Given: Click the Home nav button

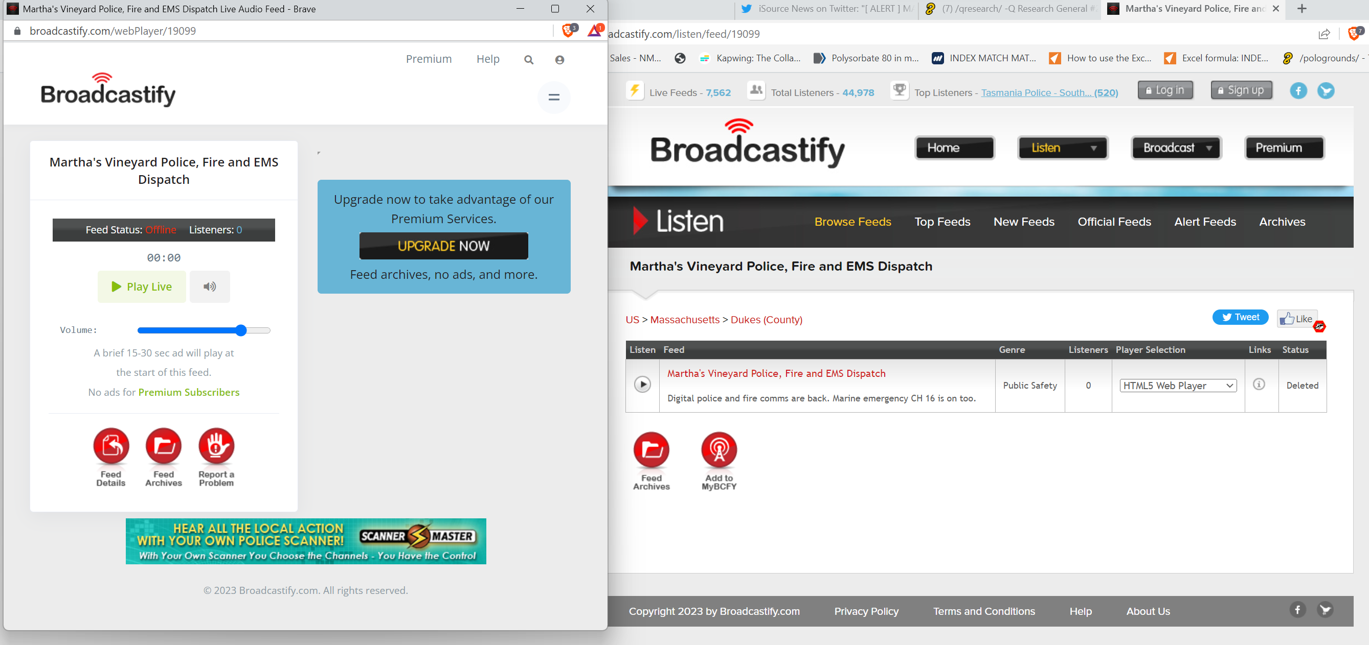Looking at the screenshot, I should point(954,148).
